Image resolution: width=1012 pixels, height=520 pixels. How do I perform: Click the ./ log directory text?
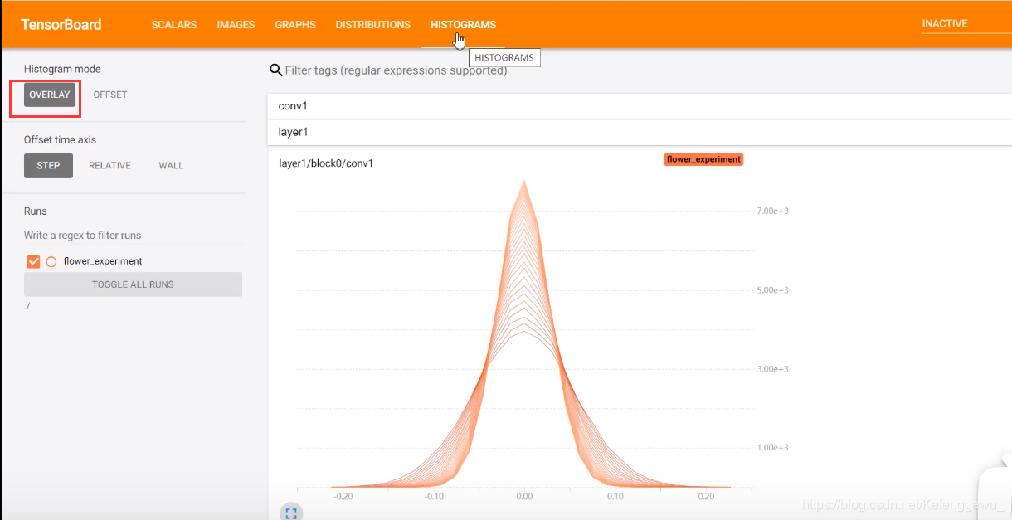pyautogui.click(x=27, y=307)
